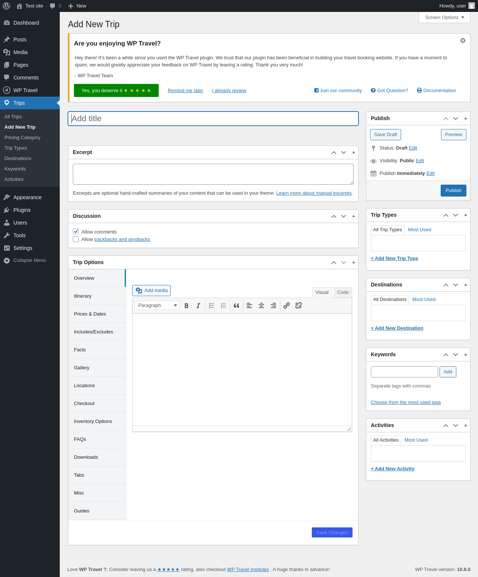478x577 pixels.
Task: Open the Itinerary tab in Trip Options
Action: [x=97, y=296]
